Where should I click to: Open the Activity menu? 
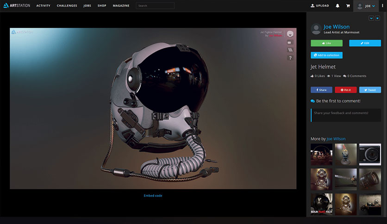click(x=43, y=6)
